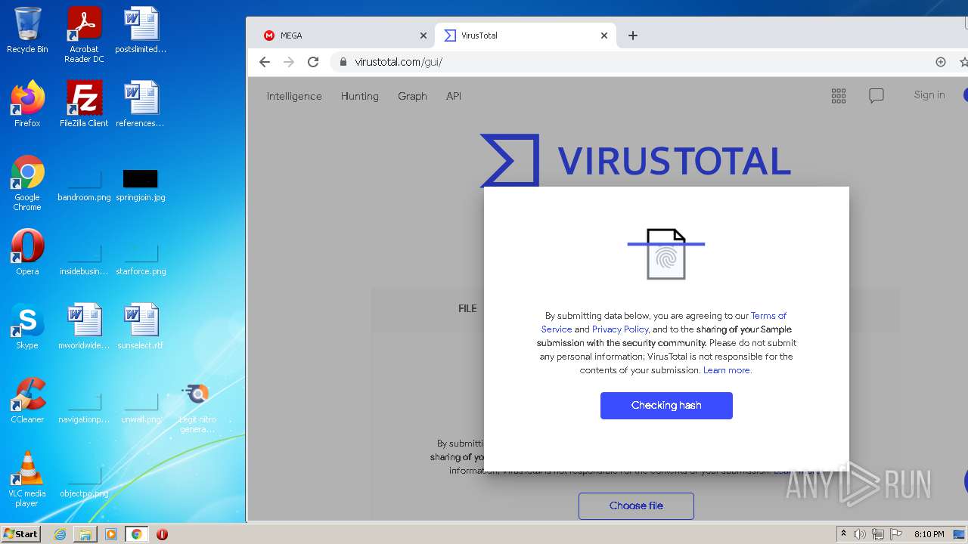Select the bandroom.png file

click(84, 185)
